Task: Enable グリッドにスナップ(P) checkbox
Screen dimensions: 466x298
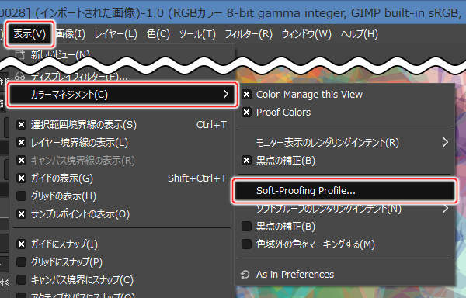Action: point(22,262)
